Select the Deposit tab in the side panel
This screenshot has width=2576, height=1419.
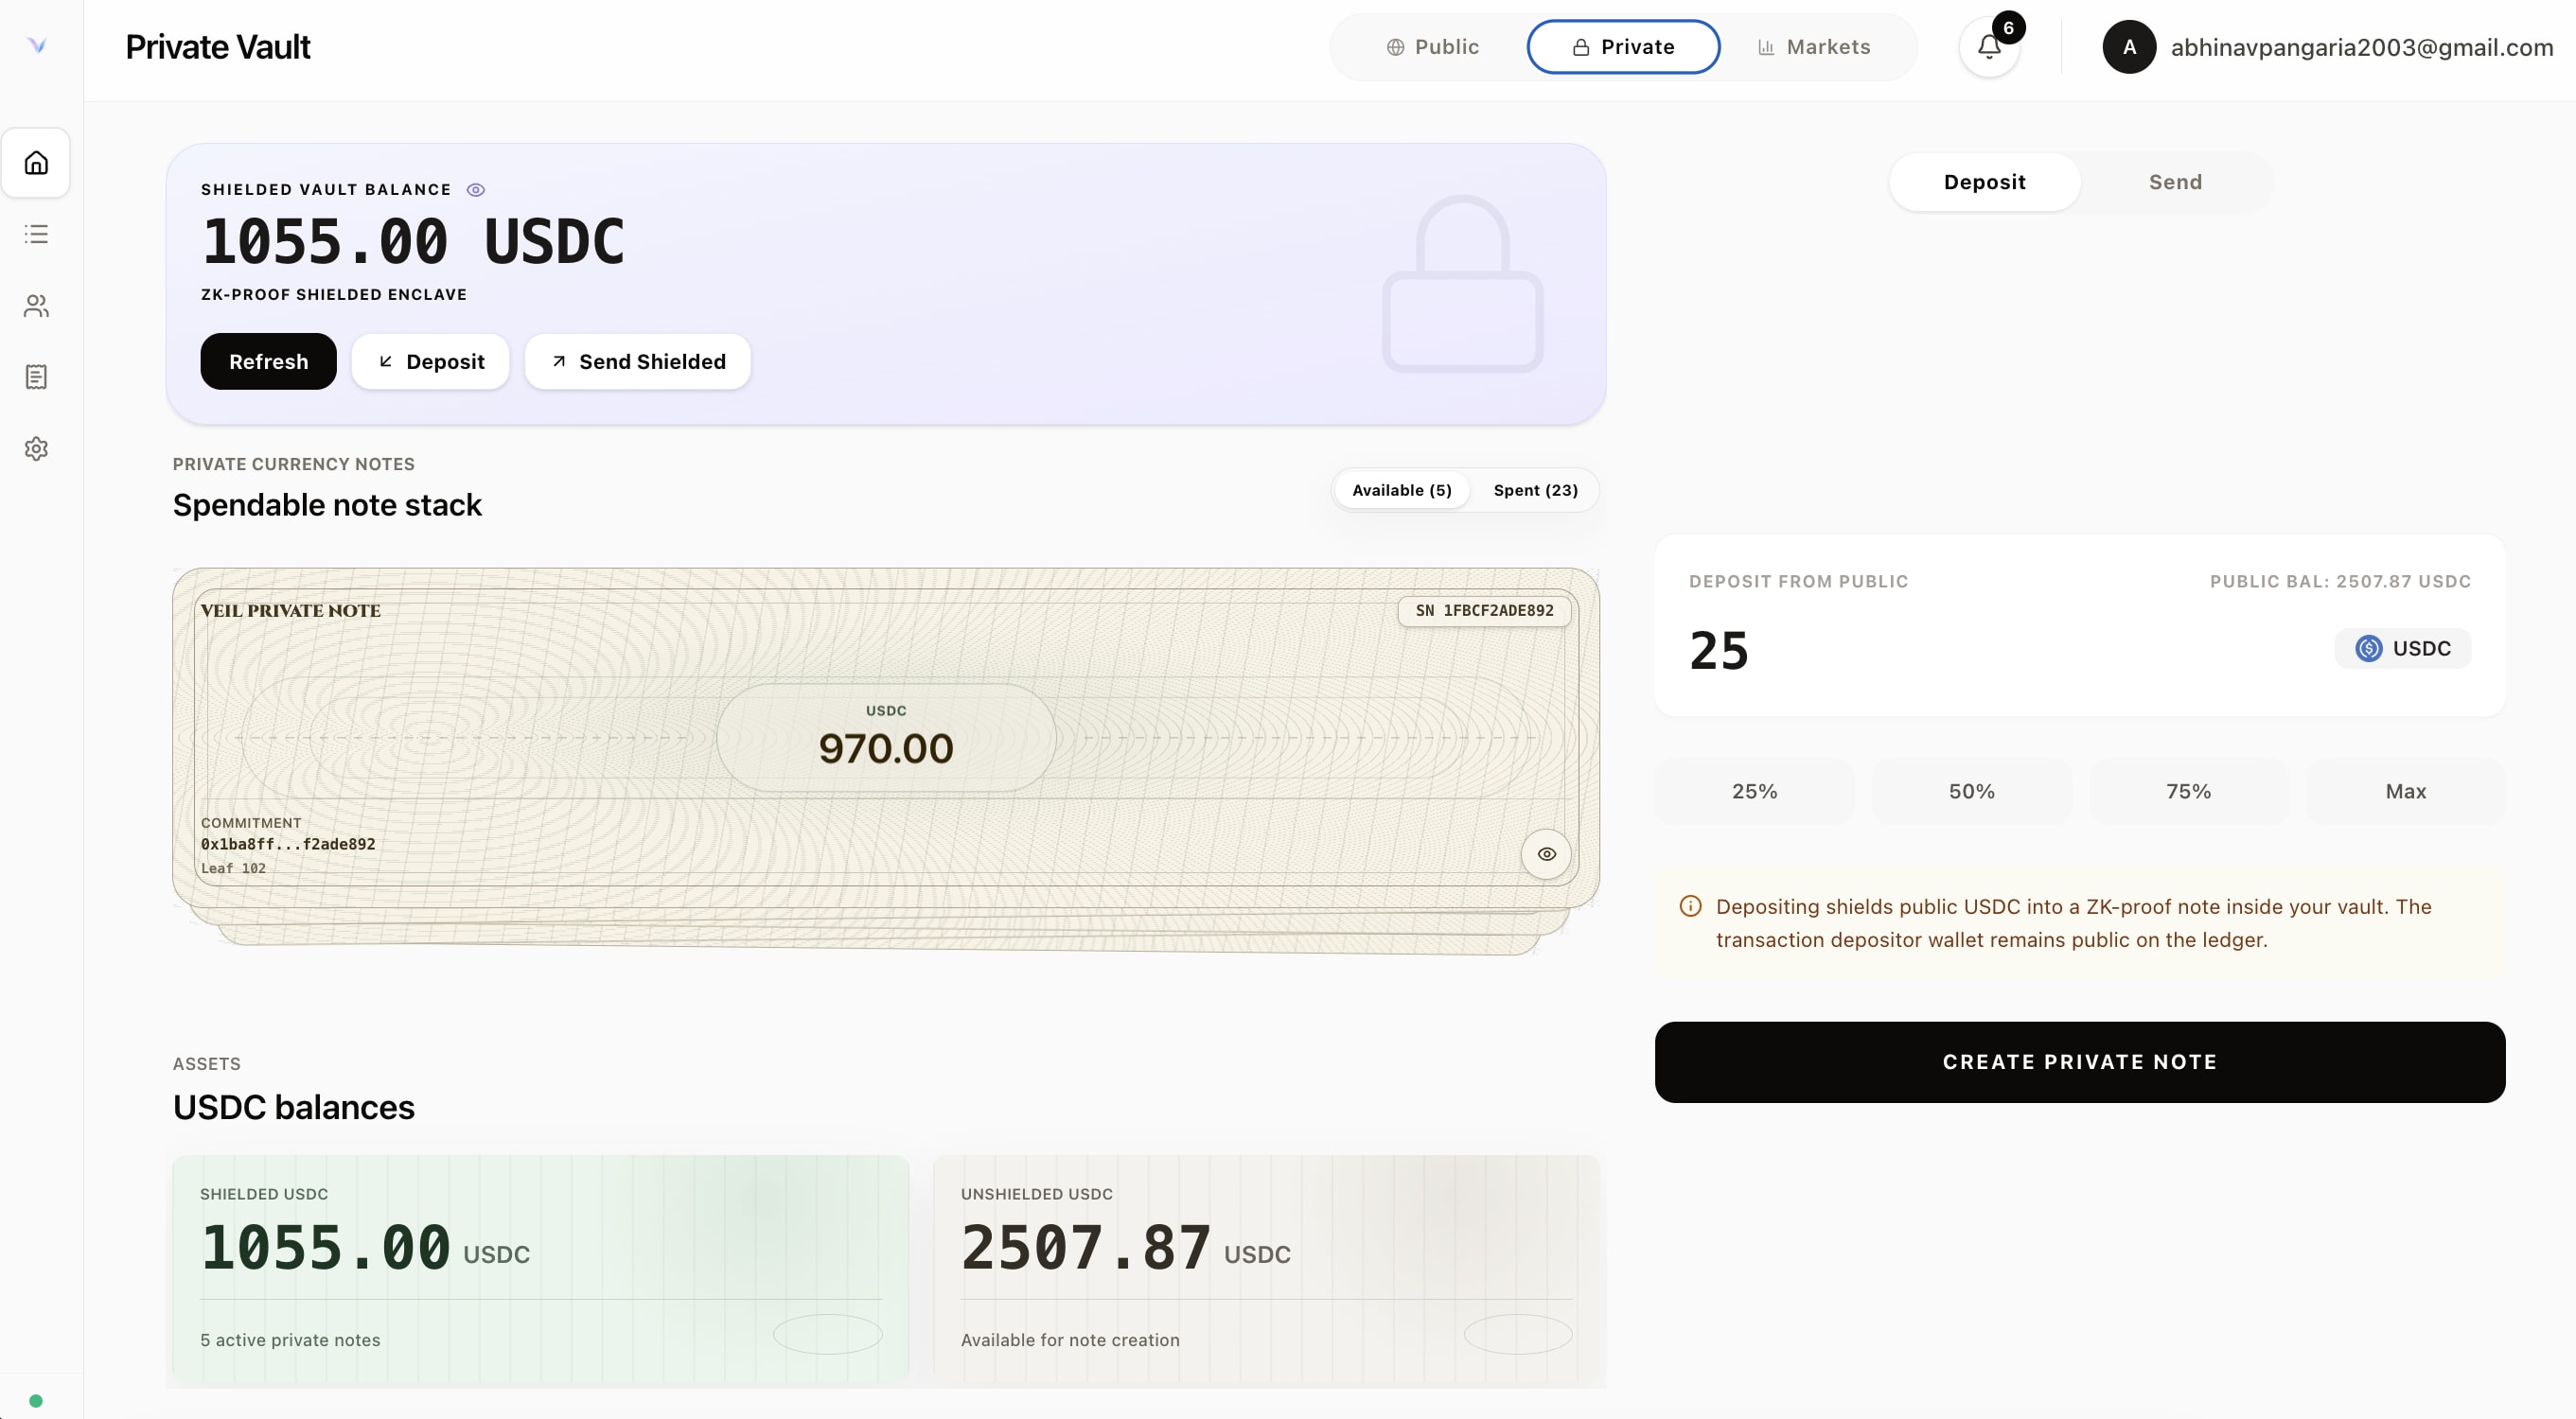[1984, 182]
